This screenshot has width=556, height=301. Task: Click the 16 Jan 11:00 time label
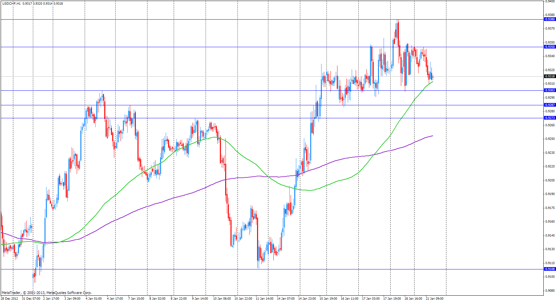click(349, 299)
